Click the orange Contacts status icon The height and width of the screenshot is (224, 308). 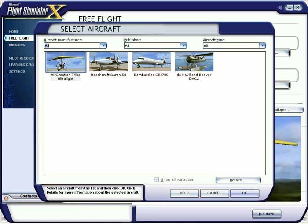(x=6, y=198)
